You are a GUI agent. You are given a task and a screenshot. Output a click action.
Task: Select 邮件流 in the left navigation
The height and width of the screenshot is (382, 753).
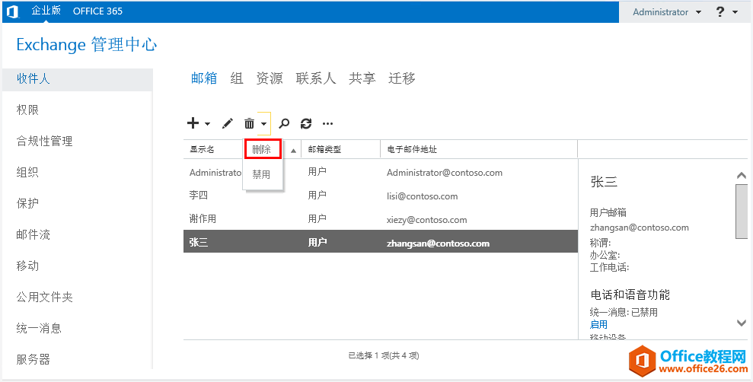(34, 234)
